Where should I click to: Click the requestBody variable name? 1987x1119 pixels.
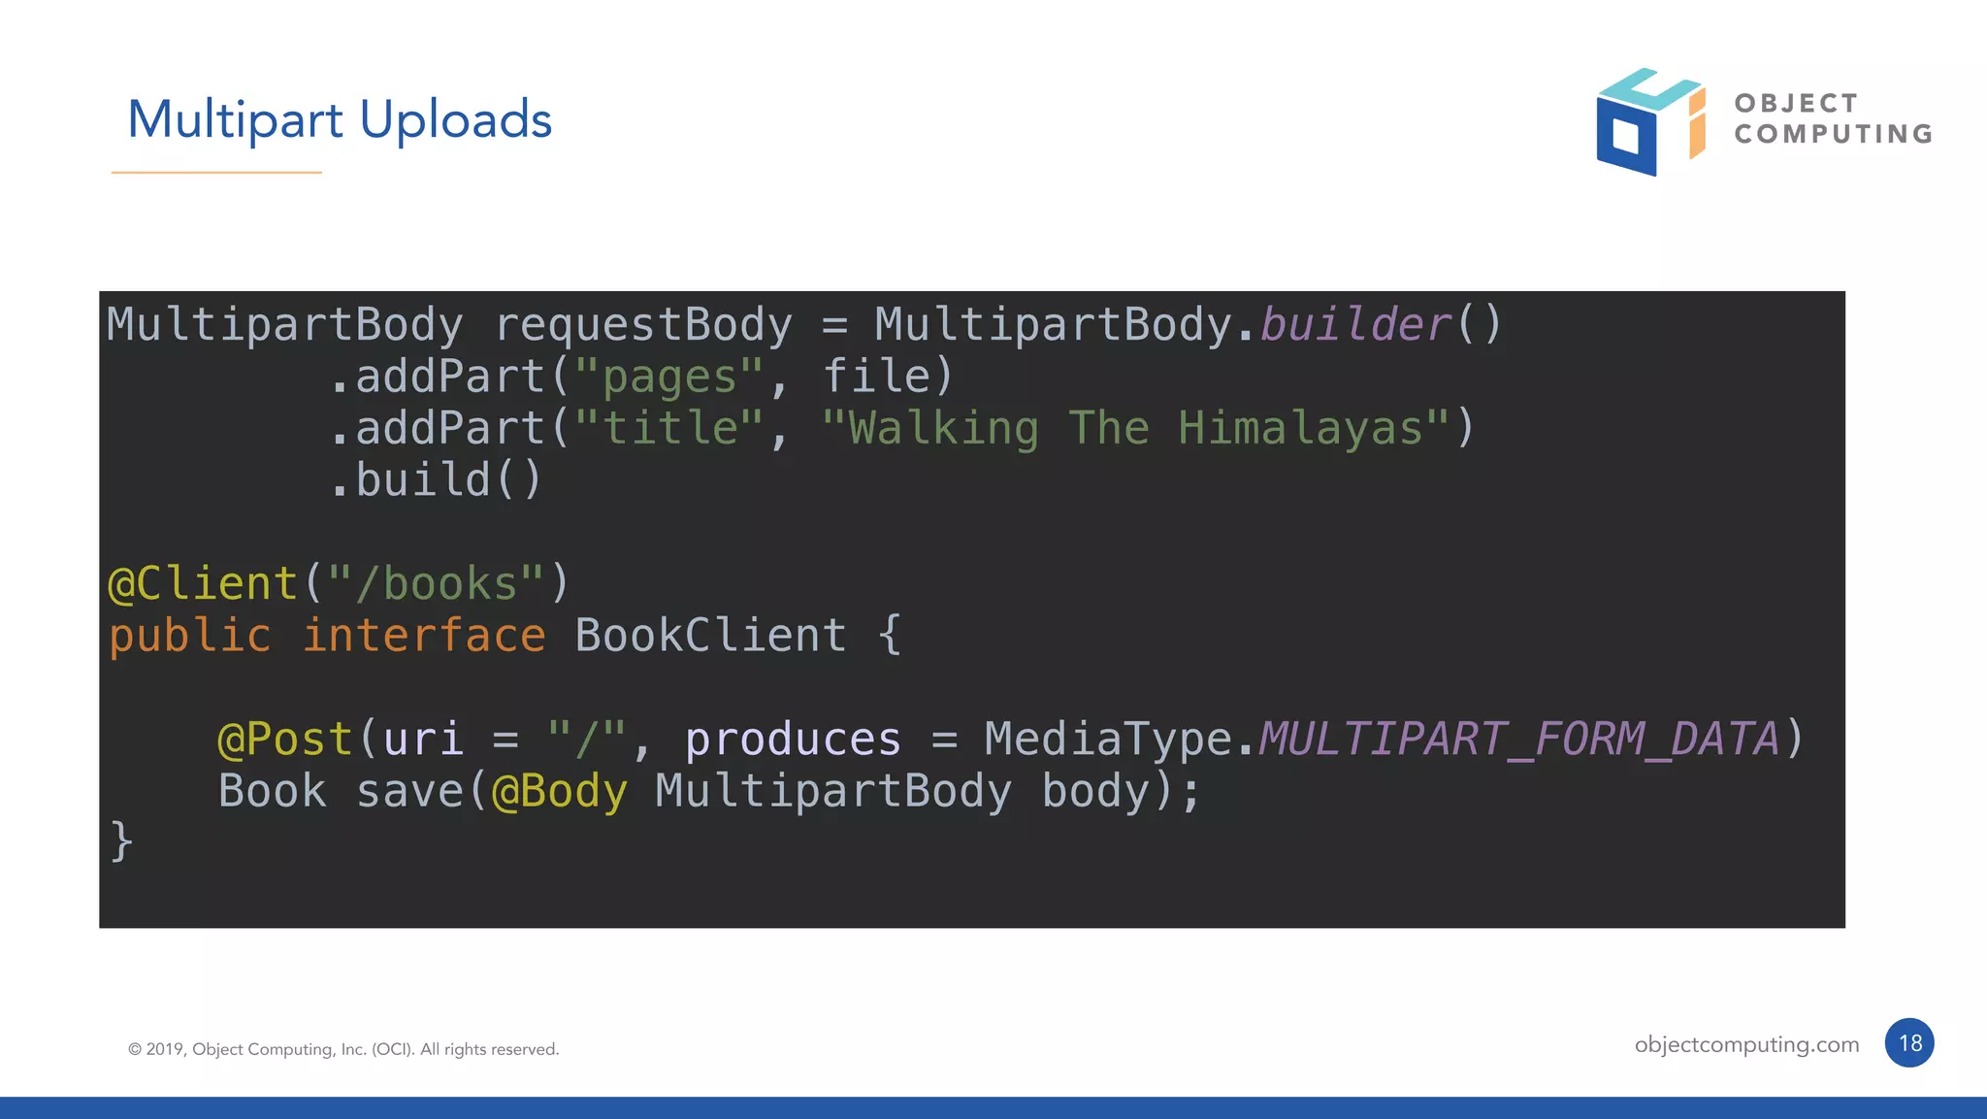[643, 325]
